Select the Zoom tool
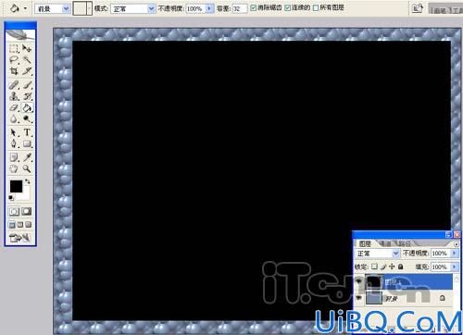Screen dimensions: 463x335 click(27, 168)
